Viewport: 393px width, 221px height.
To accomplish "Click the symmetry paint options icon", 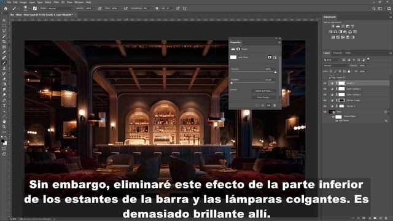I will 185,8.
